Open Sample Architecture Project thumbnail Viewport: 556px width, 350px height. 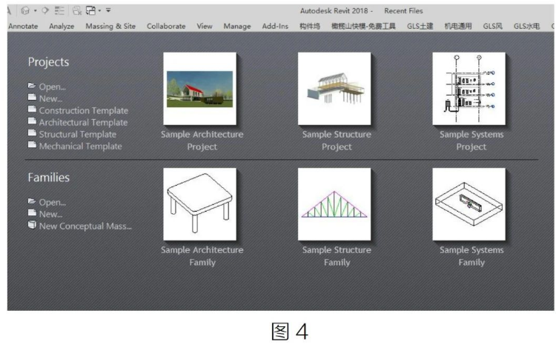[x=199, y=89]
